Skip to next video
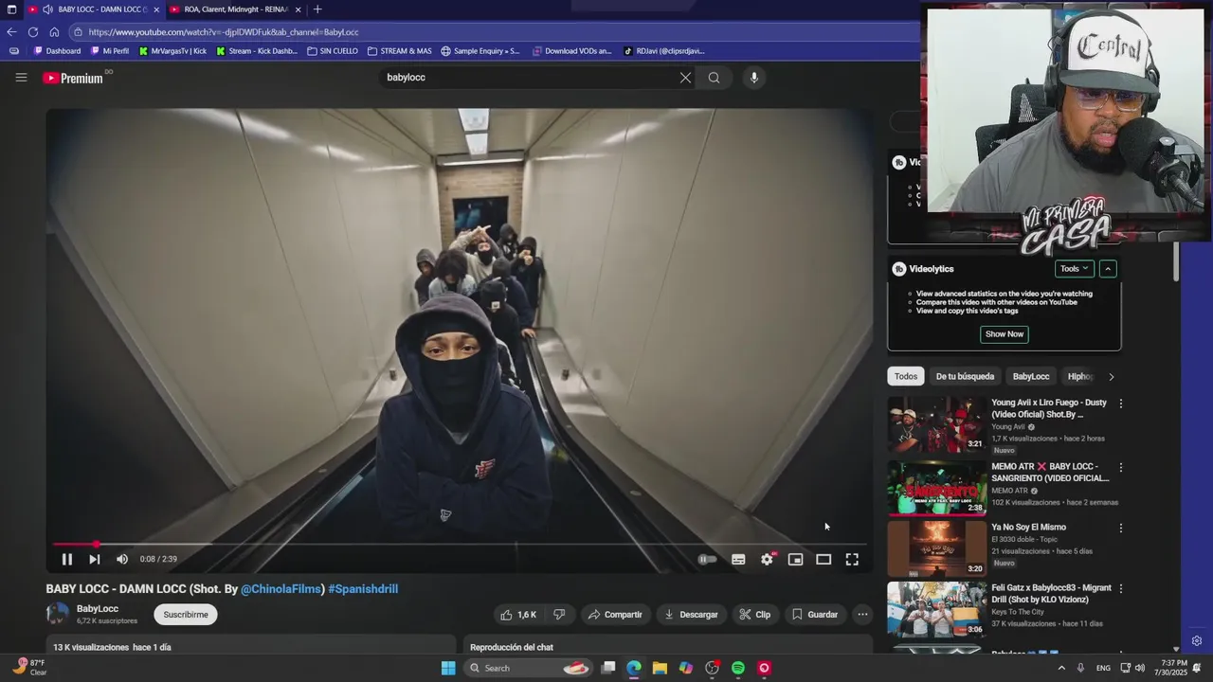 tap(94, 559)
